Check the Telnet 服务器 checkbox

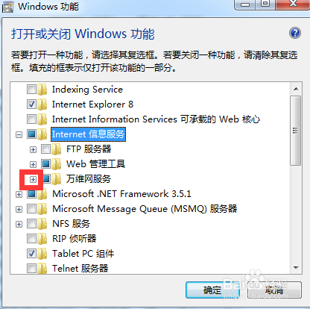31,269
